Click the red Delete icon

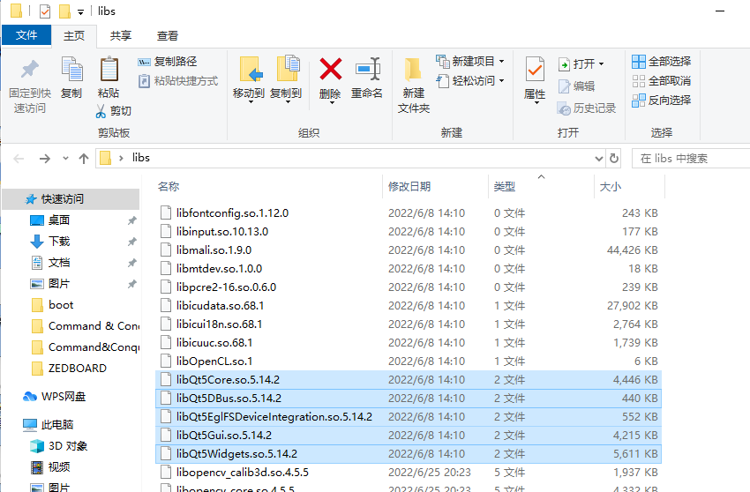coord(330,70)
